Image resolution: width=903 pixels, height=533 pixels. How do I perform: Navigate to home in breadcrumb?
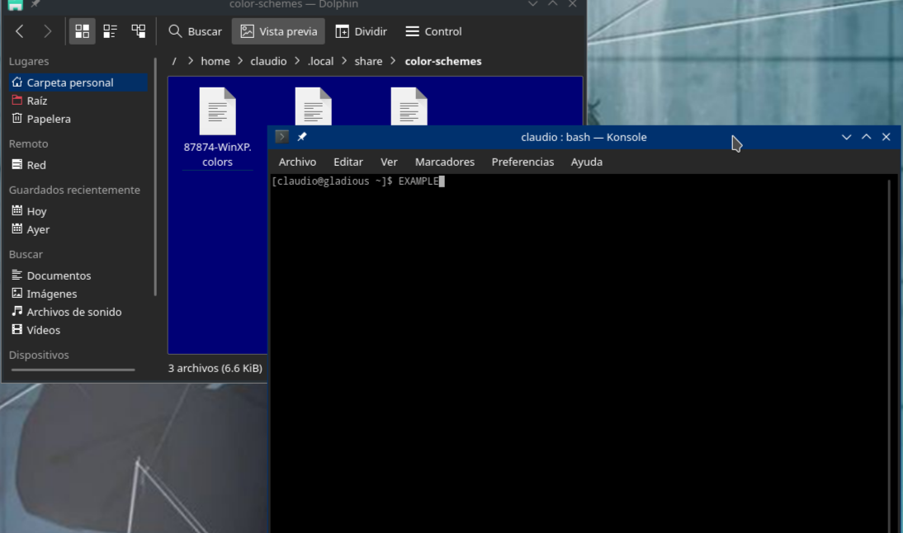(x=215, y=61)
